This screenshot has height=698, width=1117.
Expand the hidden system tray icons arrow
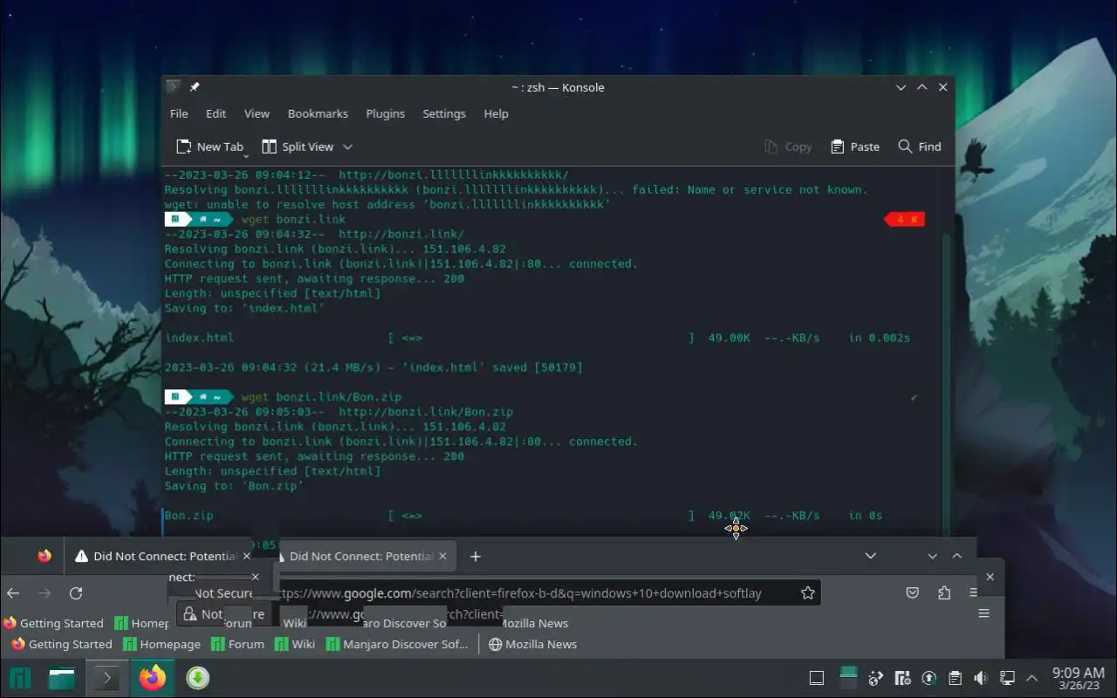point(1032,678)
